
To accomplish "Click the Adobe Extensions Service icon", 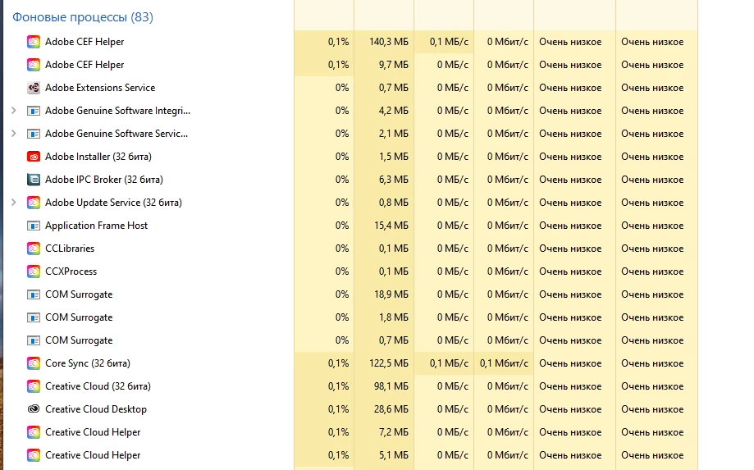I will point(33,88).
